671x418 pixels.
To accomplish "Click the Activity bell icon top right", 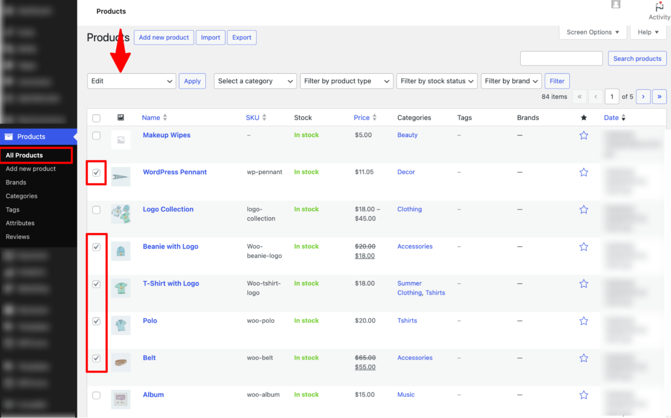I will point(659,7).
